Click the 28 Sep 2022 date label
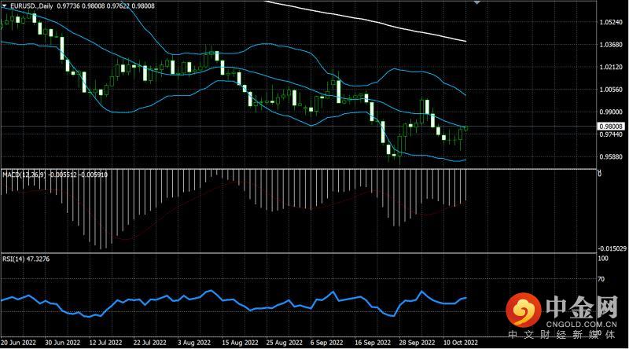629x349 pixels. (x=417, y=343)
